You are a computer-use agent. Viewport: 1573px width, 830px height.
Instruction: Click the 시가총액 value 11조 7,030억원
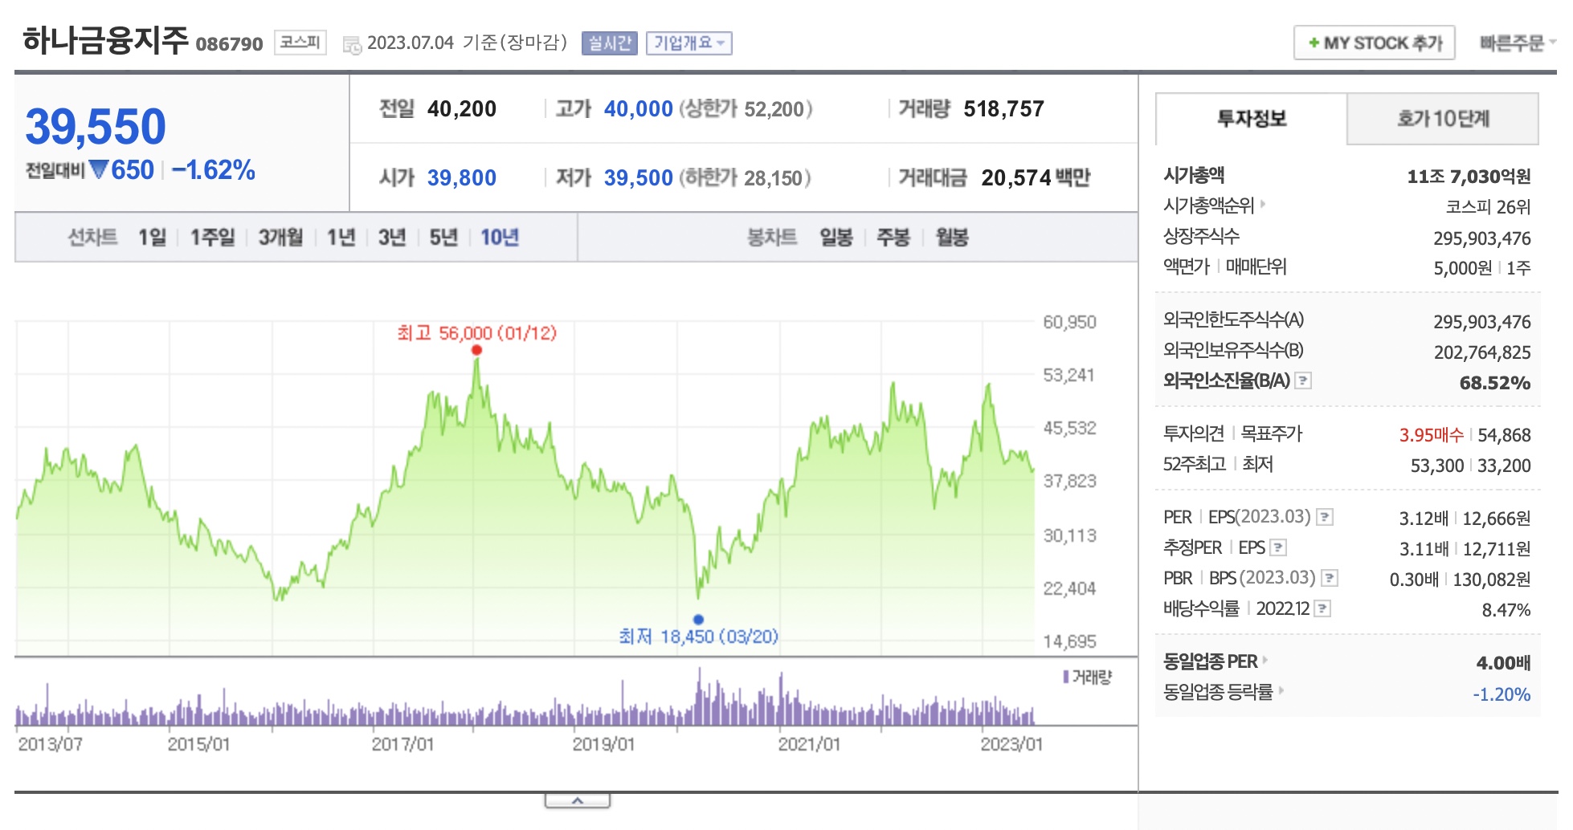1469,177
